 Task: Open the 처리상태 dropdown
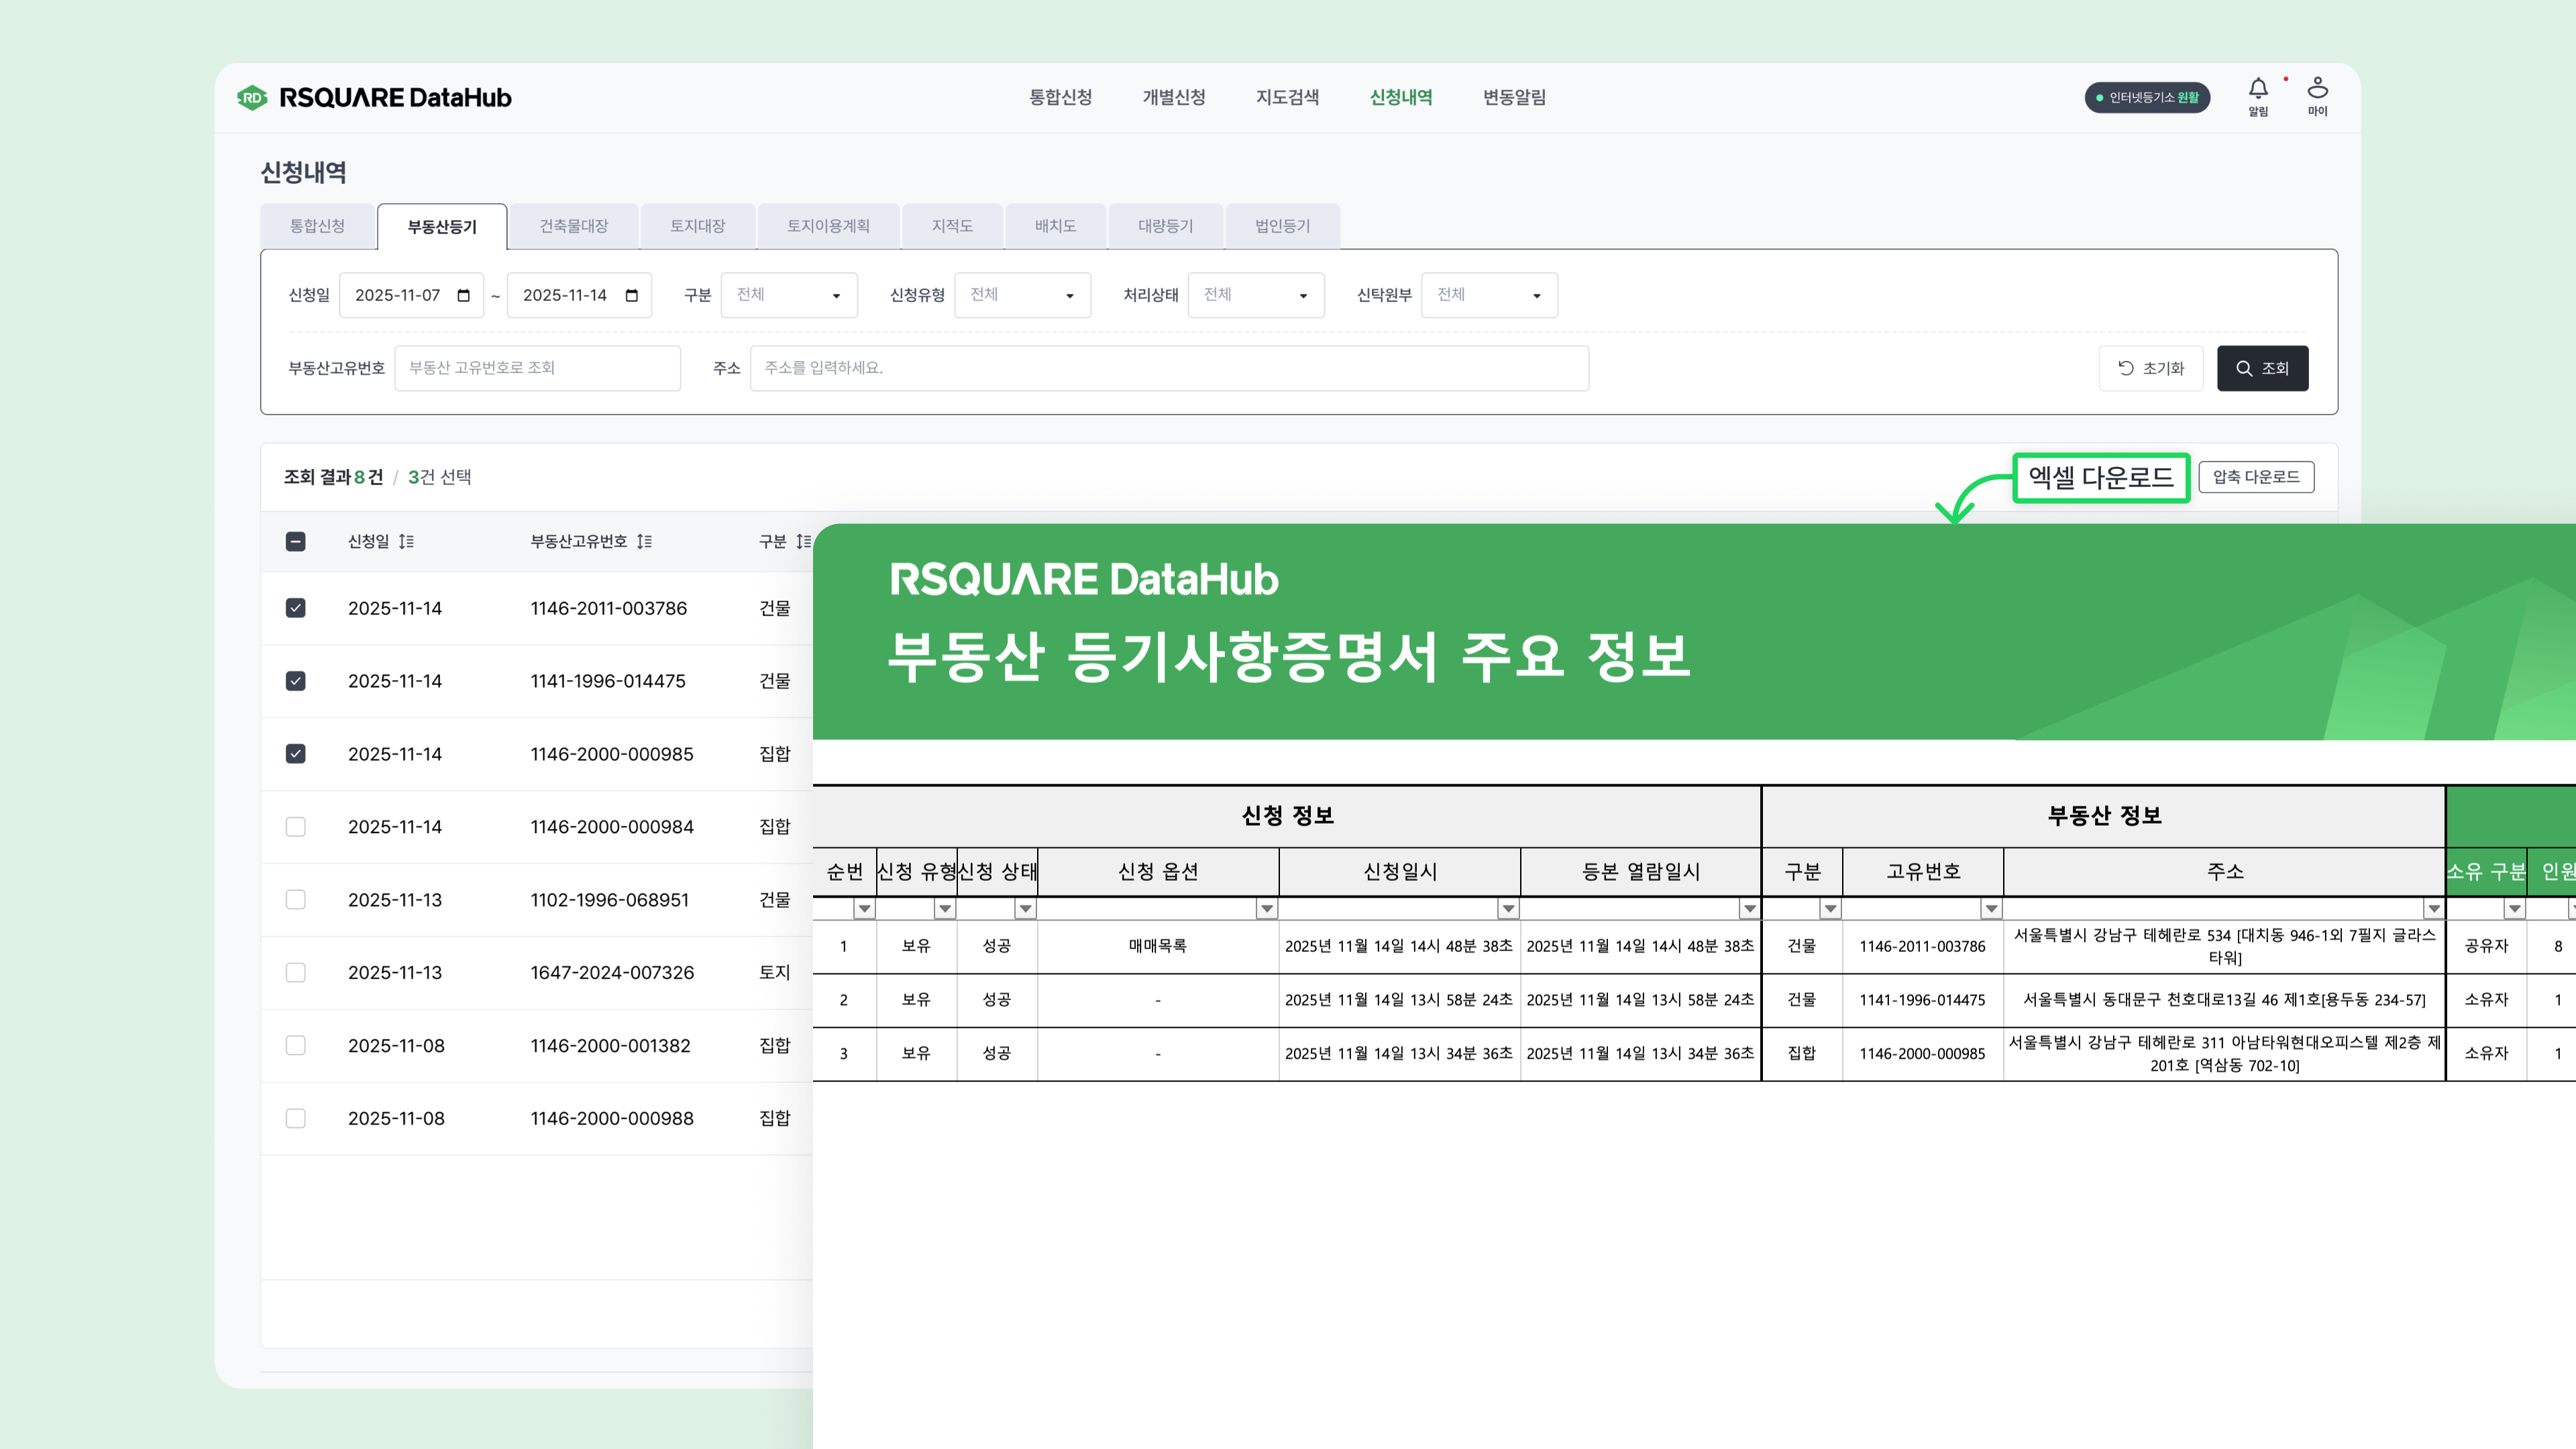pos(1255,296)
